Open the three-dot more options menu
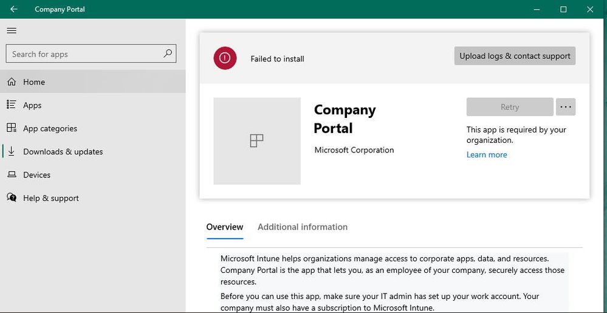The image size is (607, 313). (x=566, y=107)
